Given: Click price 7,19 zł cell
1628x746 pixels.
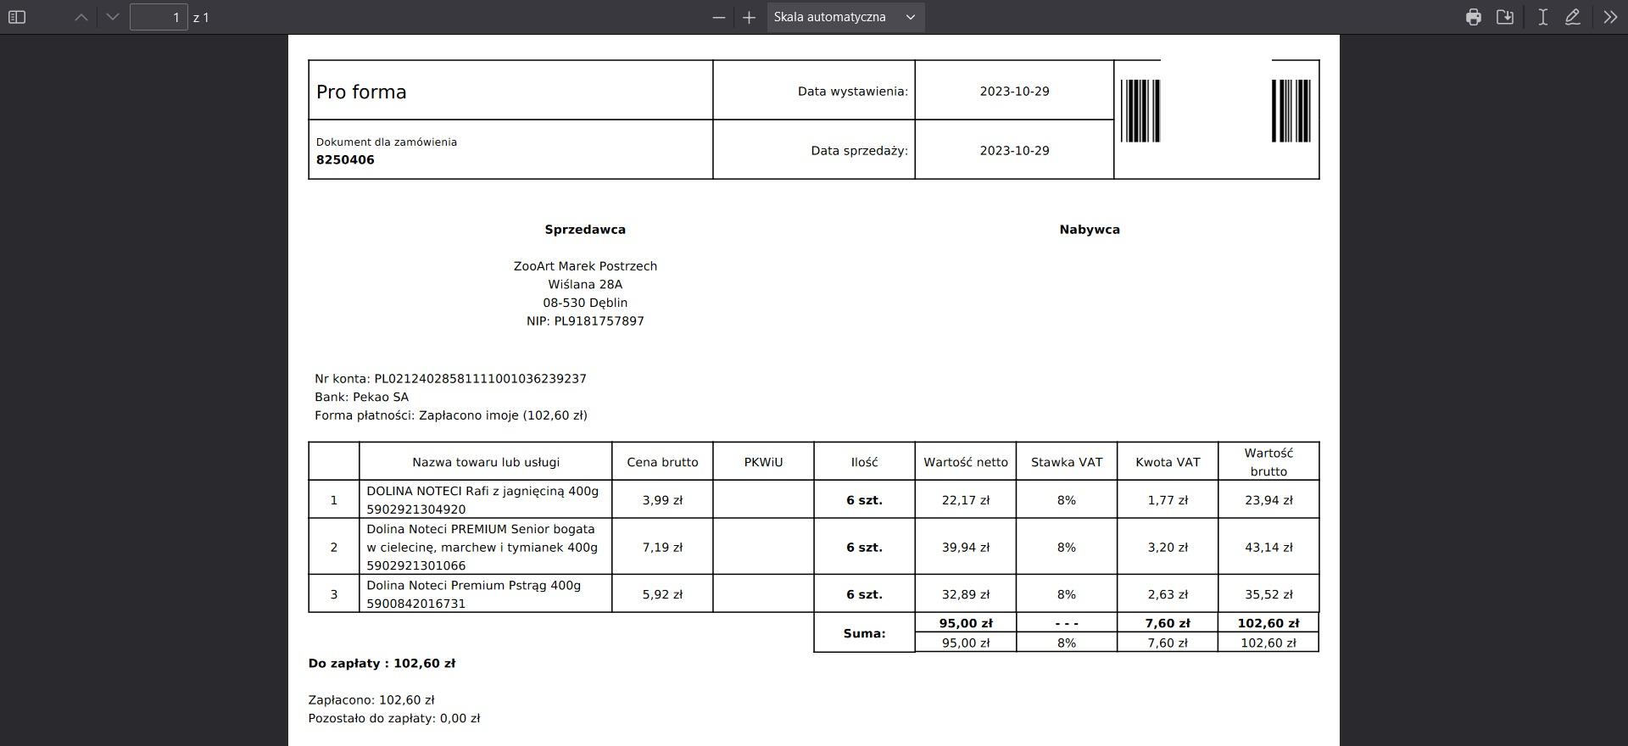Looking at the screenshot, I should tap(662, 548).
